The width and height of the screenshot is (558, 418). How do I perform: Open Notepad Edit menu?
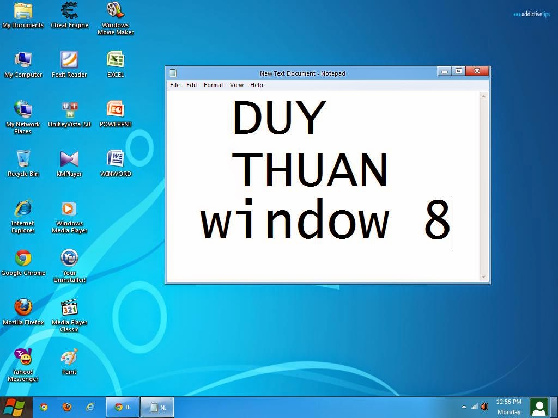(x=191, y=85)
